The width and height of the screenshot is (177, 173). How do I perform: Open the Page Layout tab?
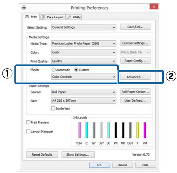click(52, 17)
